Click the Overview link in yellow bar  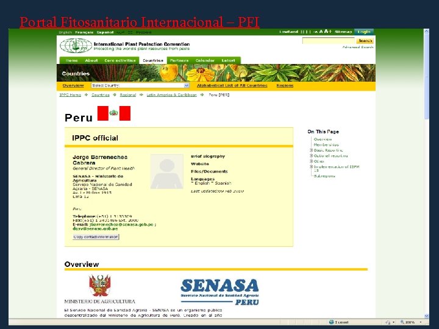coord(73,86)
